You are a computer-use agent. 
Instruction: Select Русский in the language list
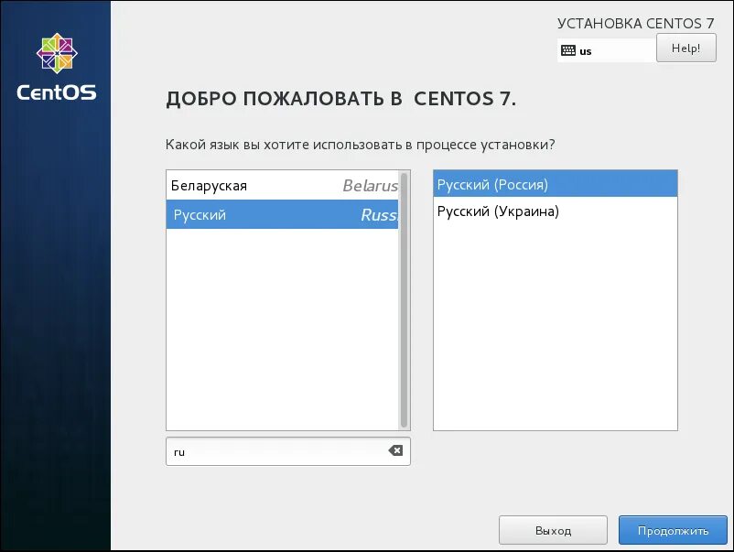point(282,214)
